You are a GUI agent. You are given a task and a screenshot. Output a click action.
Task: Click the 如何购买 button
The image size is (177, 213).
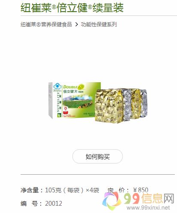click(x=97, y=156)
